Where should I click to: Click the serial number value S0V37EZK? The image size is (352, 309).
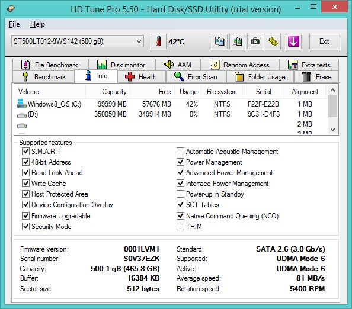click(x=142, y=259)
